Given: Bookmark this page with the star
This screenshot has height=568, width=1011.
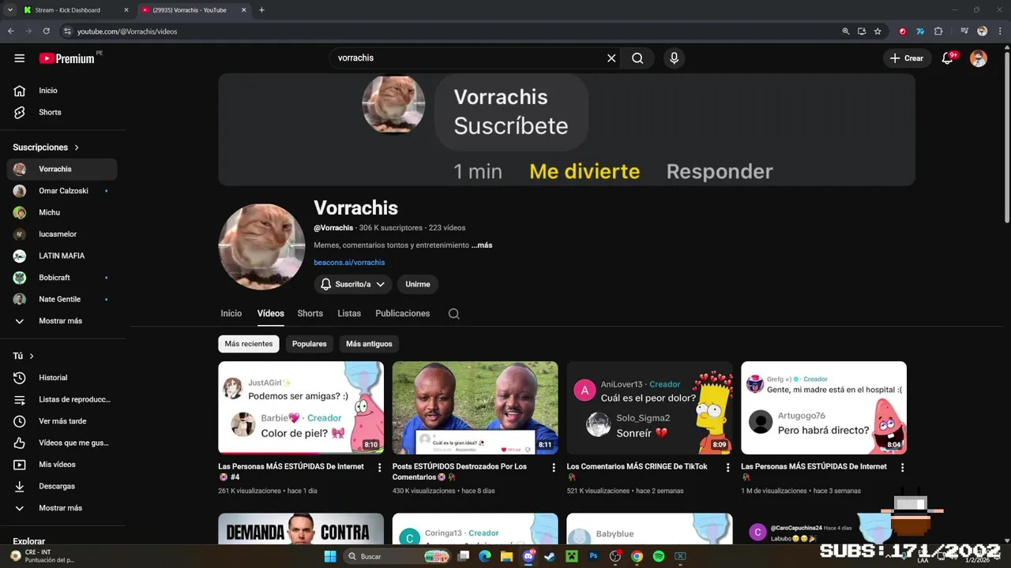Looking at the screenshot, I should (x=878, y=32).
